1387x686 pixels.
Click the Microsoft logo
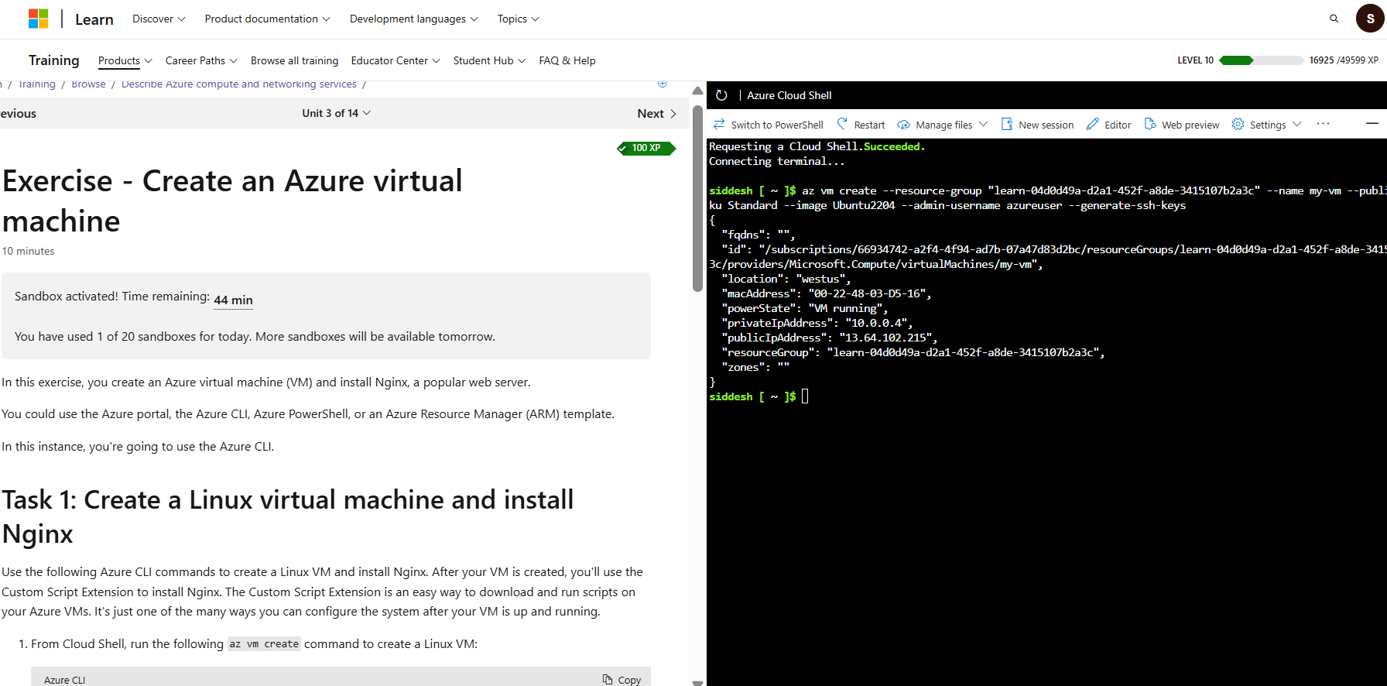38,19
